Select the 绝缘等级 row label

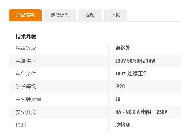point(26,48)
